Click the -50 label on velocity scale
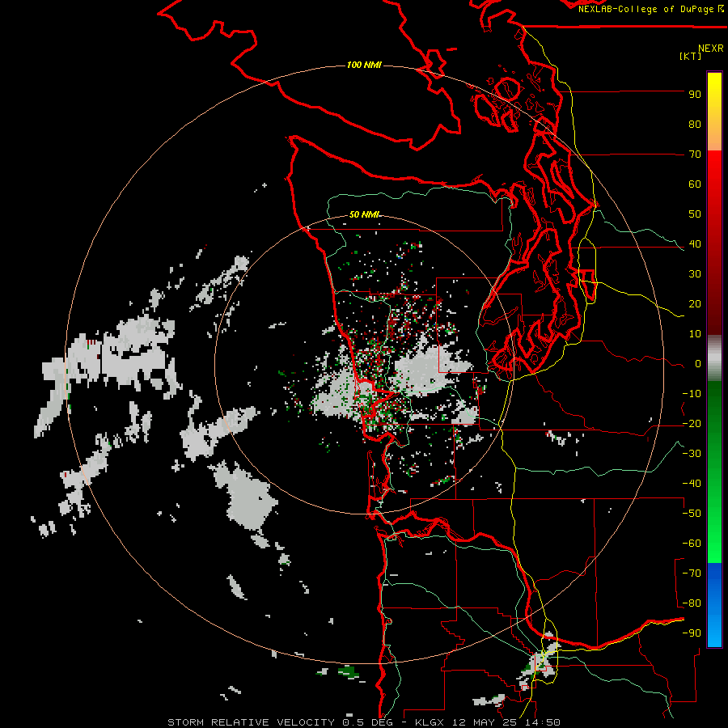The width and height of the screenshot is (728, 728). (692, 514)
